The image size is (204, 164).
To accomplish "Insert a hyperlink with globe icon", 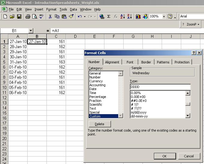I will (102, 17).
